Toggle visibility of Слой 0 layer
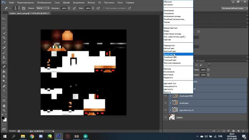The image size is (249, 140). (165, 117)
